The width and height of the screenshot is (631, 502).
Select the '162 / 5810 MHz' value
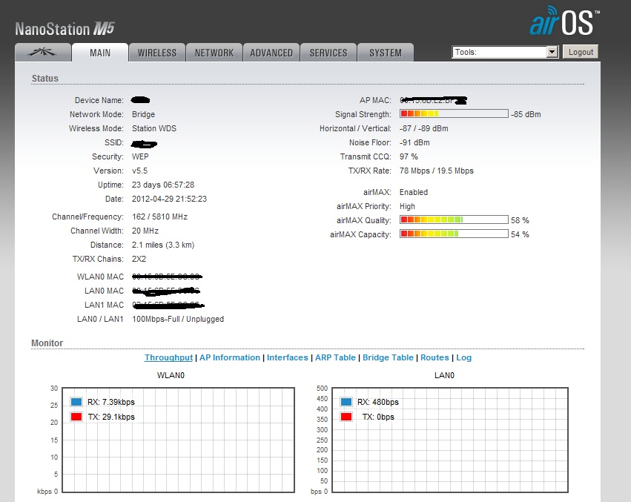159,217
